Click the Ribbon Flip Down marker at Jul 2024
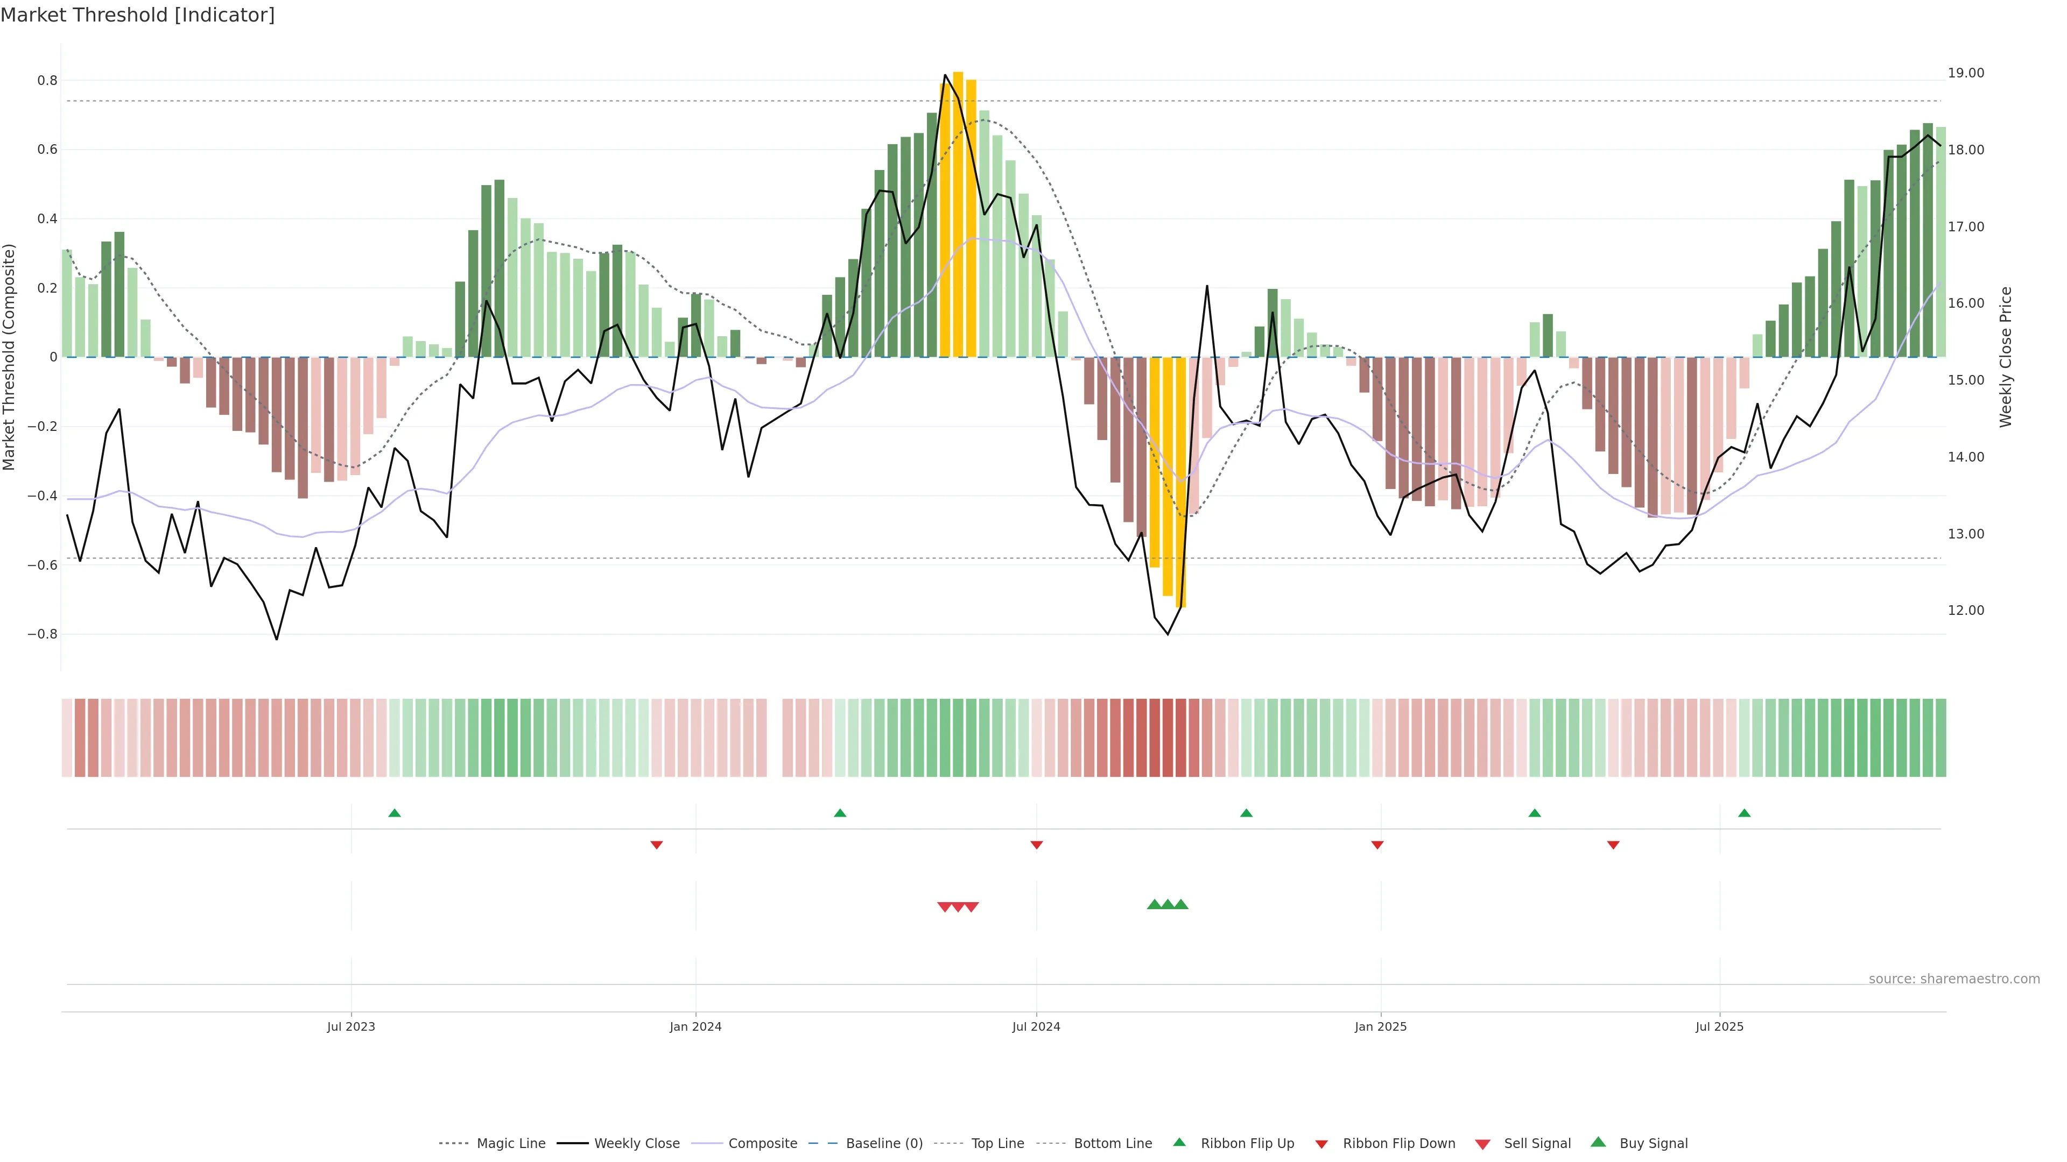This screenshot has height=1162, width=2067. click(1036, 845)
